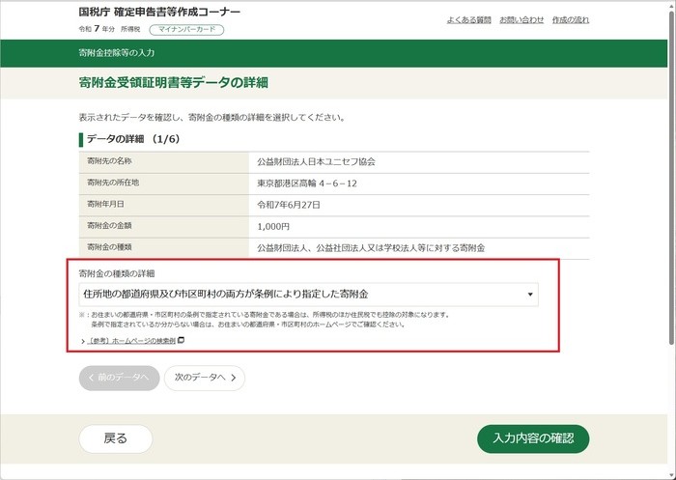Click the 国税庁 確定申告書等作成コーナー title
The image size is (676, 480).
(x=159, y=12)
